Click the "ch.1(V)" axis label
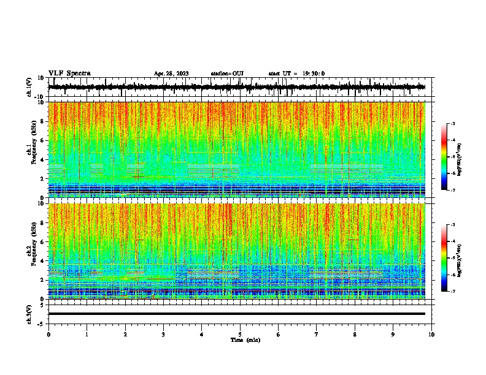 pyautogui.click(x=29, y=87)
